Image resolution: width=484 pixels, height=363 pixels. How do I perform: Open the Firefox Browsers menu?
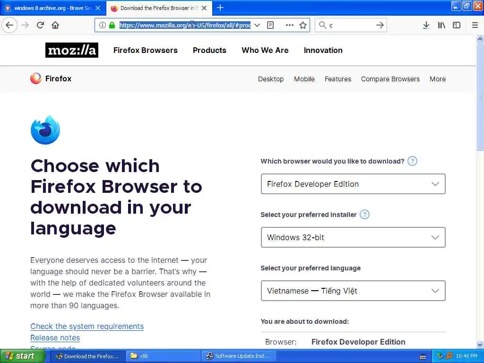146,50
